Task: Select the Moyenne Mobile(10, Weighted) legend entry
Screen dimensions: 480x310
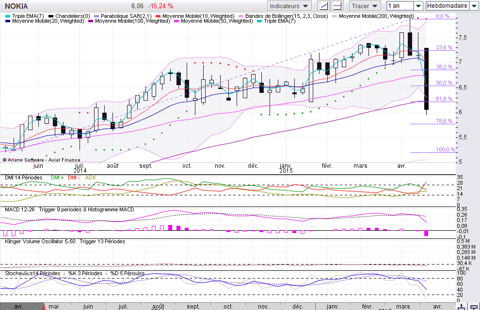Action: tap(195, 16)
